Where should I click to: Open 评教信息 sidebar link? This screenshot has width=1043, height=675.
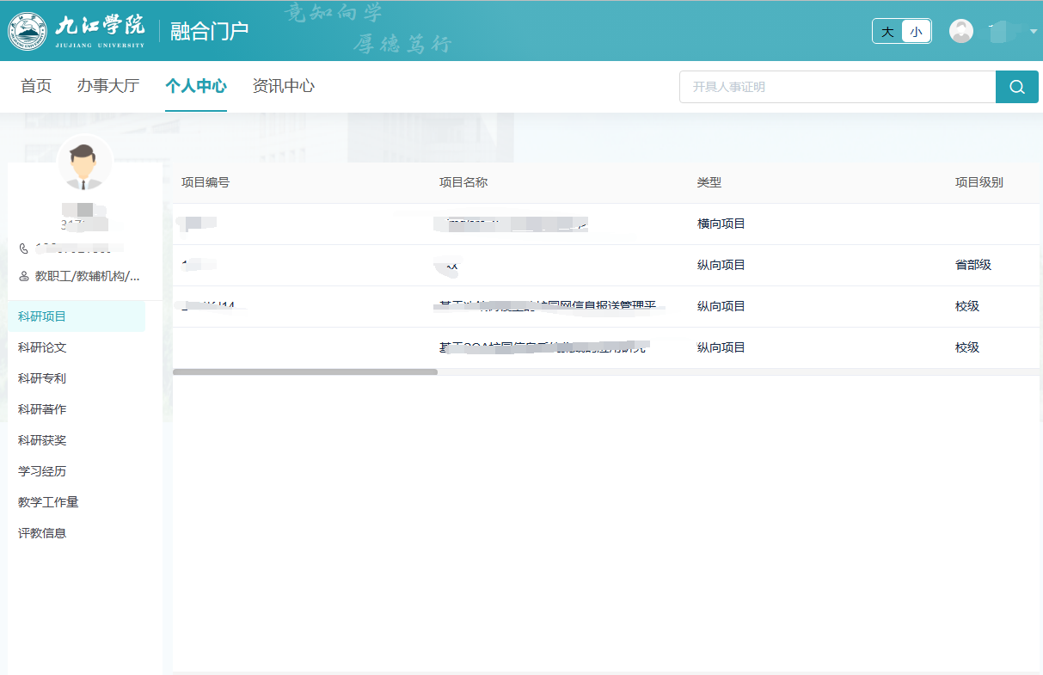coord(42,533)
